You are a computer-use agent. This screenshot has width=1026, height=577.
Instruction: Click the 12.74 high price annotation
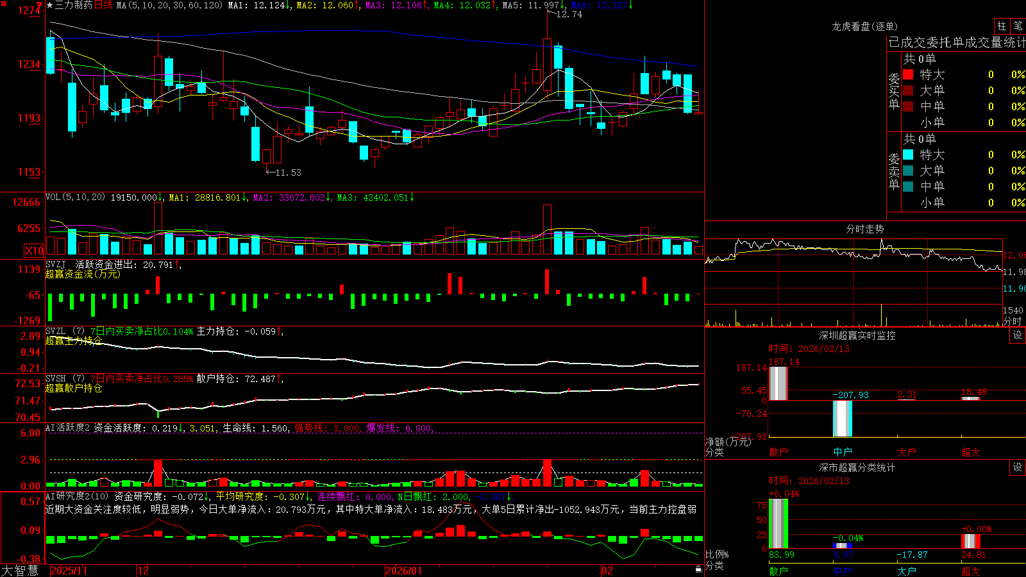click(569, 14)
